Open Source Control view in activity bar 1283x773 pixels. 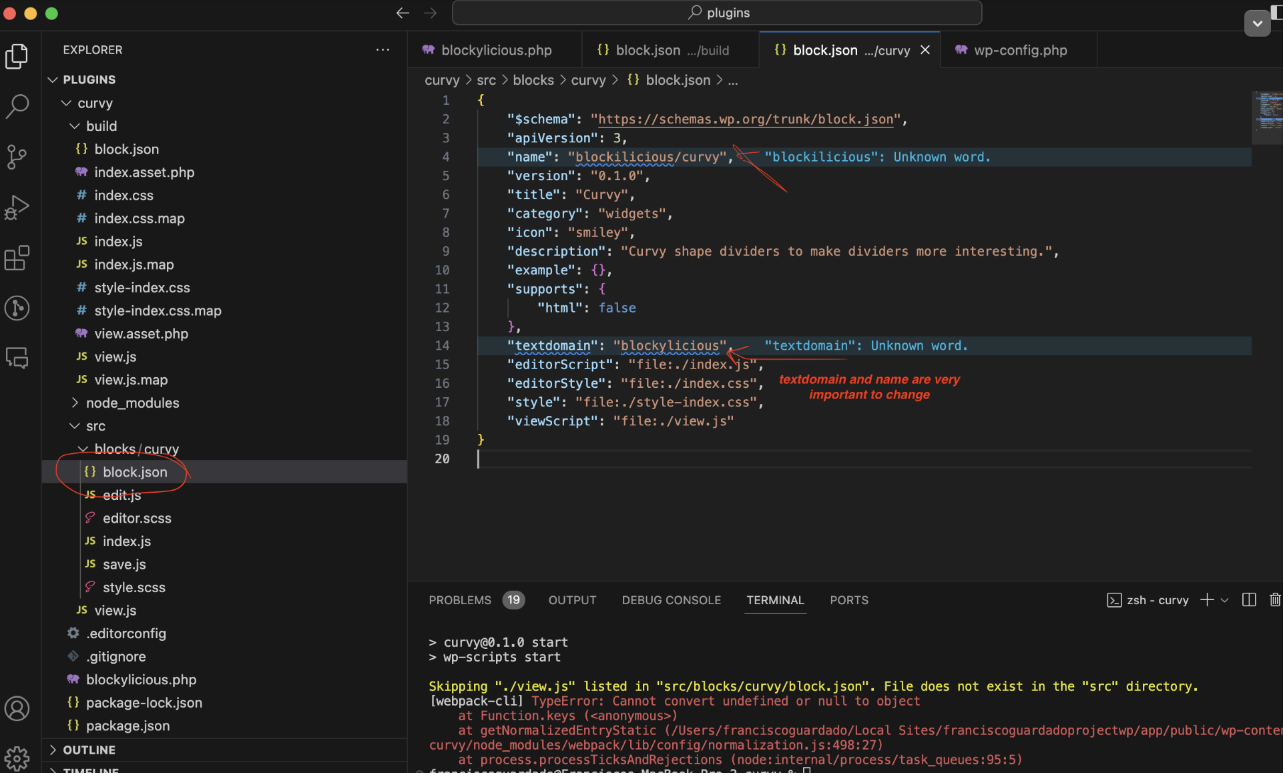(17, 157)
